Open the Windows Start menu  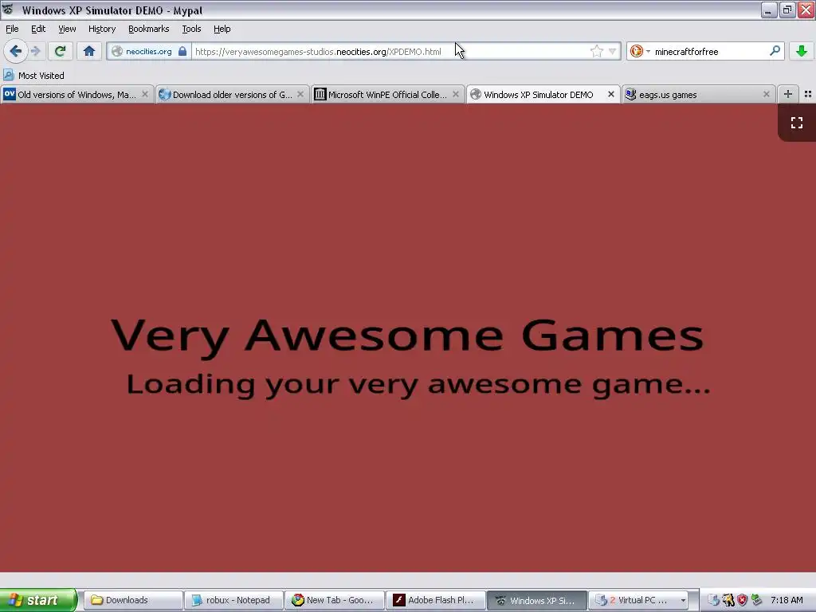[38, 600]
